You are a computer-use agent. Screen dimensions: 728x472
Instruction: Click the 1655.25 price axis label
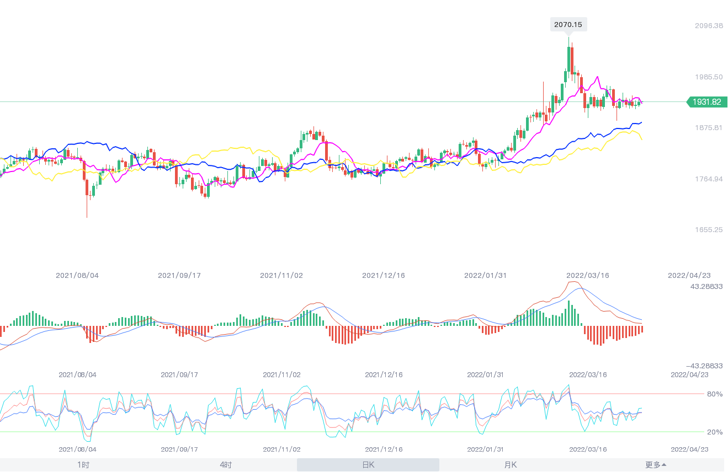tap(708, 229)
